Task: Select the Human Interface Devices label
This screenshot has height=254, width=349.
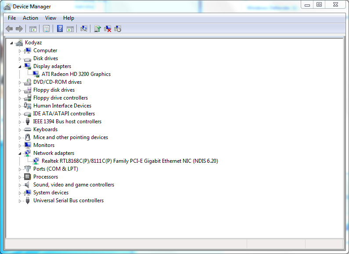Action: pyautogui.click(x=62, y=106)
